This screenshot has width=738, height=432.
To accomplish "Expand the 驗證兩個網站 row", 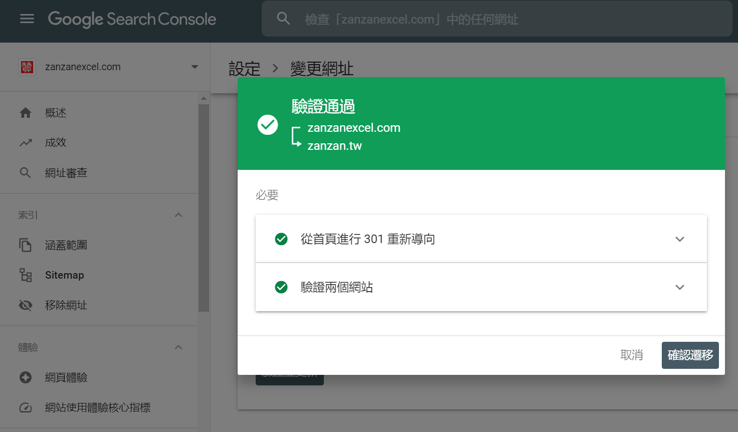I will coord(680,287).
